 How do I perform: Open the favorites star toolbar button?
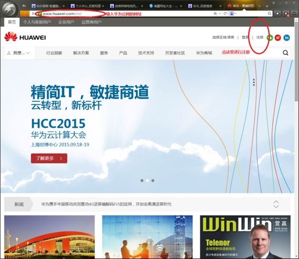278,13
